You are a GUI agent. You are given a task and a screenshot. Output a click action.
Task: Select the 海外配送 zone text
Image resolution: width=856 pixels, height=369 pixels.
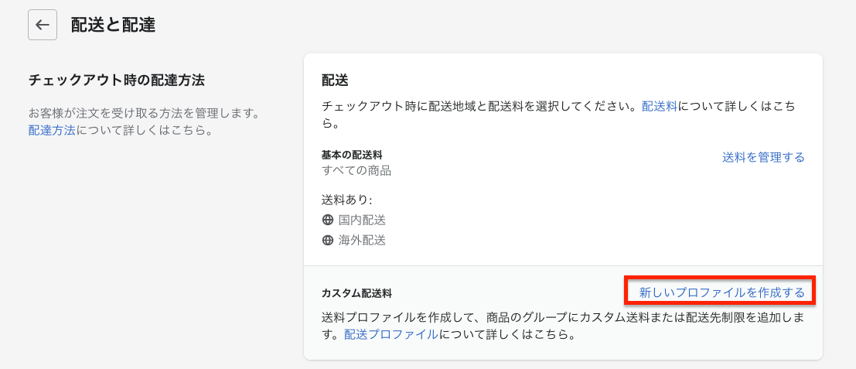pyautogui.click(x=362, y=240)
